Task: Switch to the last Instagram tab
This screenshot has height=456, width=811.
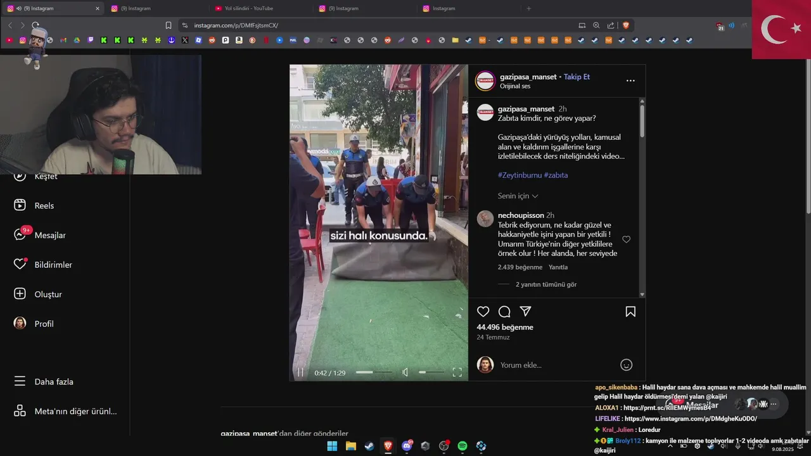Action: pyautogui.click(x=468, y=8)
